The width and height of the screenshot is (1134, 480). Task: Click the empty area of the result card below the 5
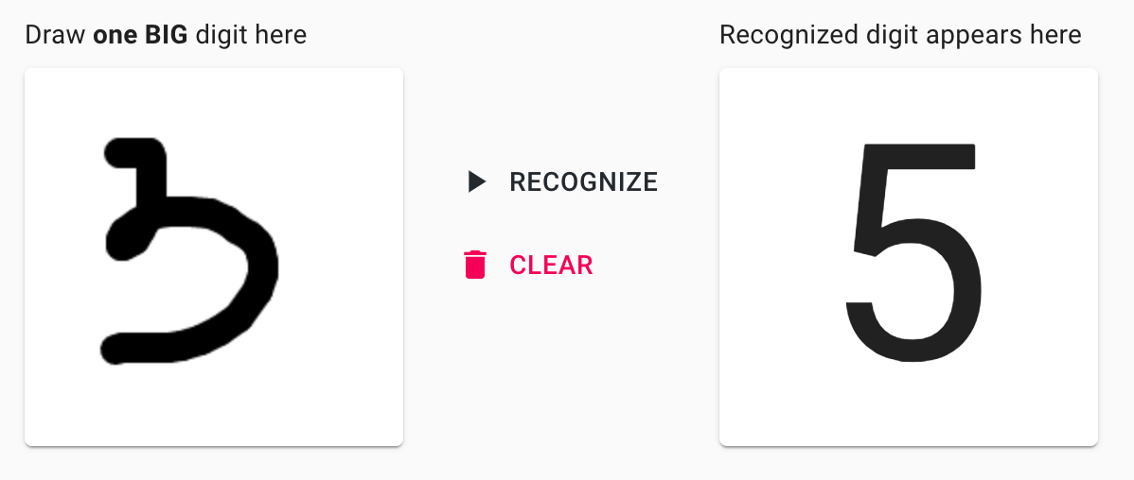(x=909, y=404)
